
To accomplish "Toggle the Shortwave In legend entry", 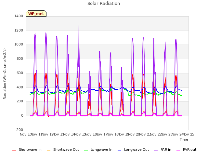I will pos(27,149).
